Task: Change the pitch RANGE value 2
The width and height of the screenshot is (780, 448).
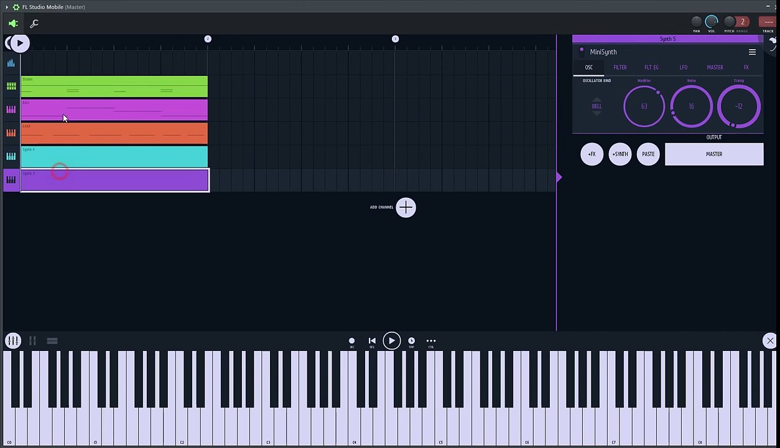Action: coord(742,22)
